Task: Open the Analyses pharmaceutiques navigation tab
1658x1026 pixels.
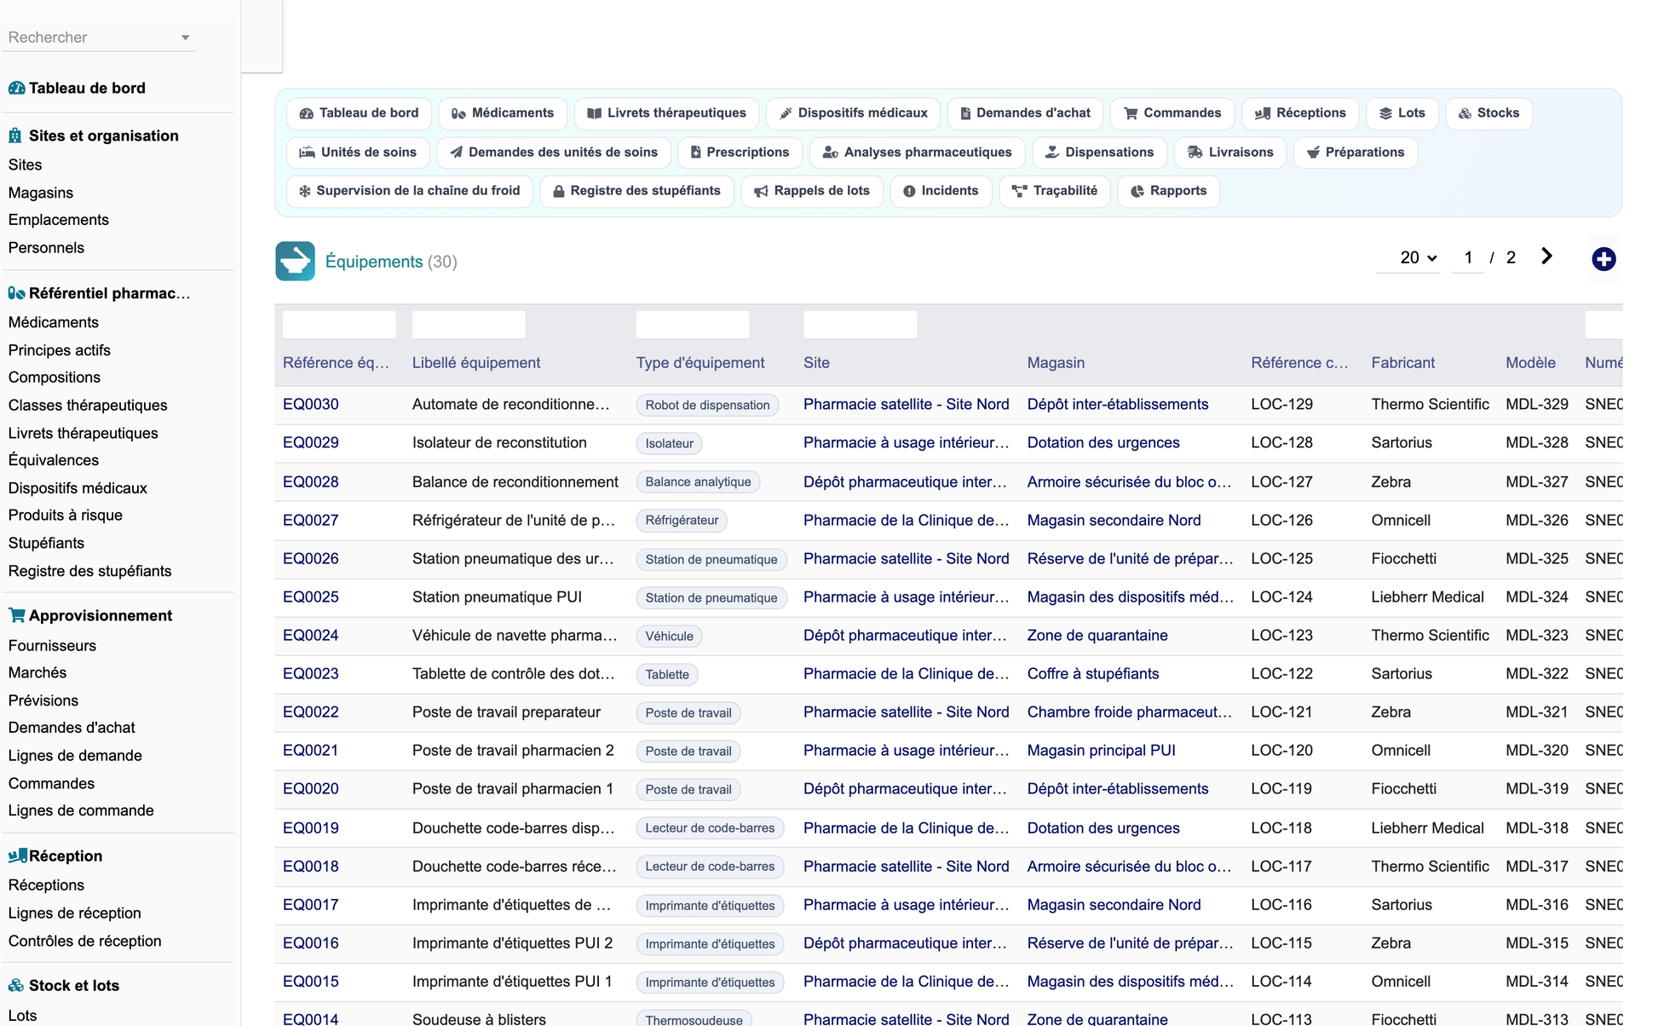Action: point(917,153)
